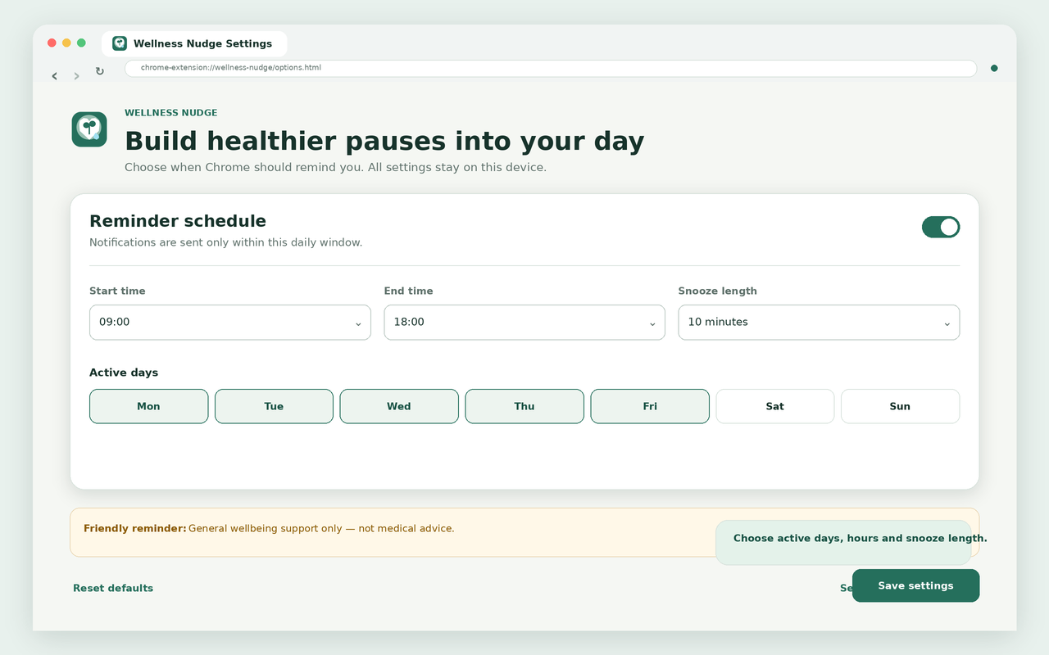Open the Start time dropdown showing 09:00

(x=230, y=323)
